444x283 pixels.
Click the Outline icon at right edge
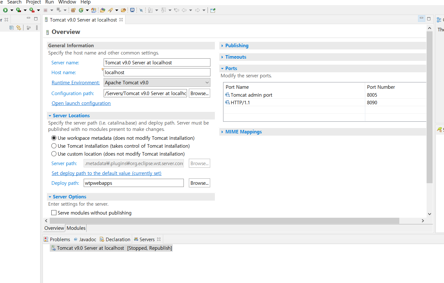point(439,20)
